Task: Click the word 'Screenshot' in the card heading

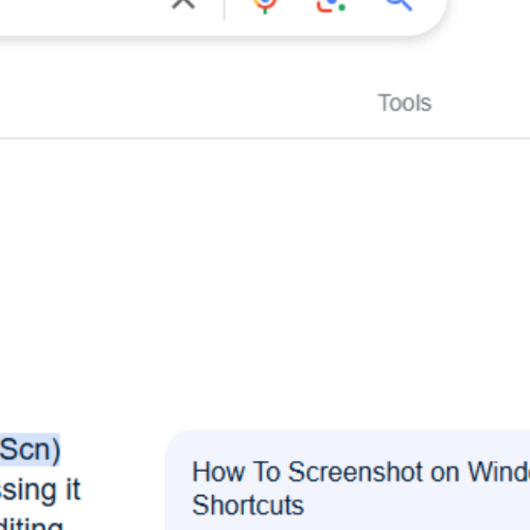Action: [355, 473]
